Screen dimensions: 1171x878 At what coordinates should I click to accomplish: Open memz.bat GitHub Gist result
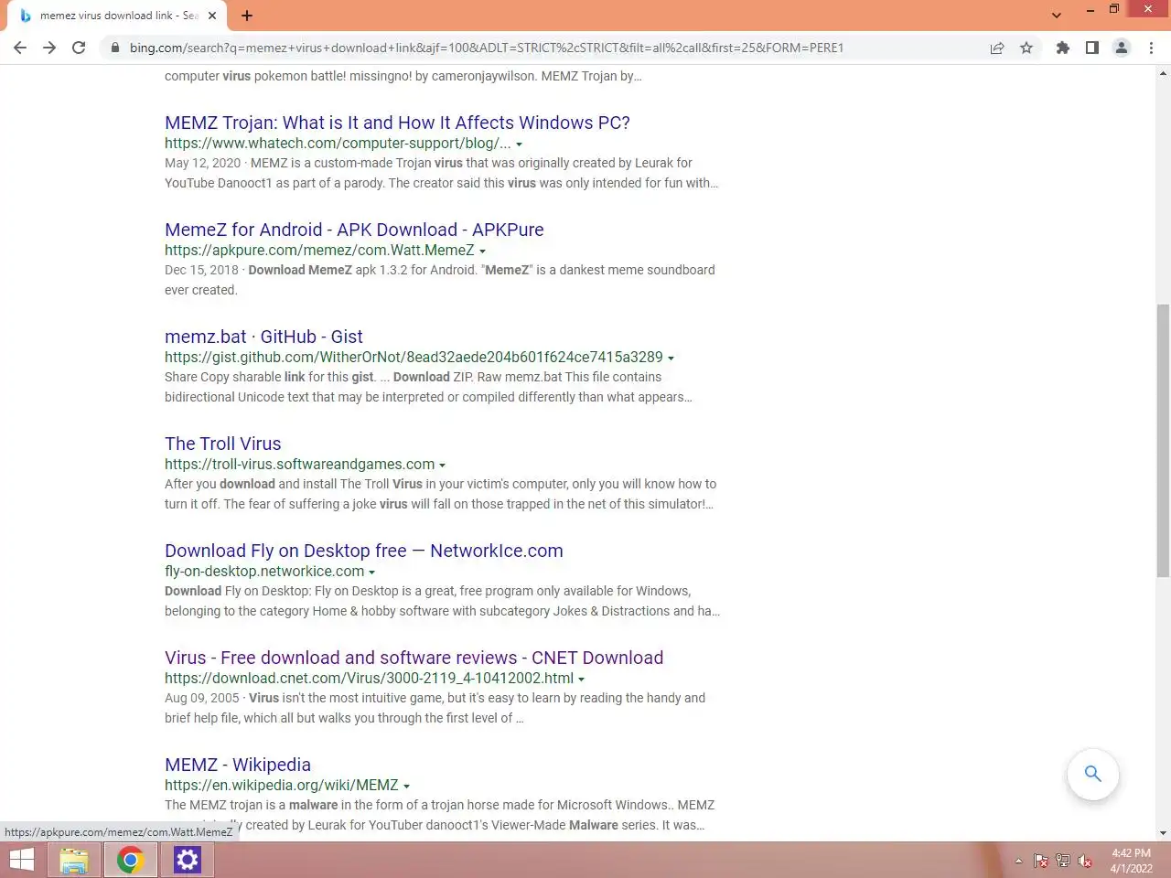[x=263, y=337]
